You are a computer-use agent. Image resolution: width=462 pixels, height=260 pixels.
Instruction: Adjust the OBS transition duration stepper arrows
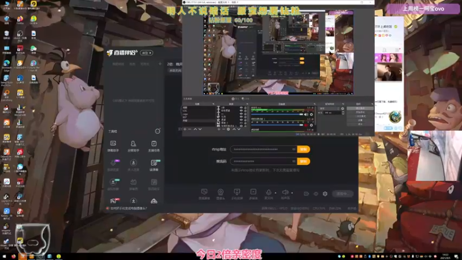coord(343,113)
